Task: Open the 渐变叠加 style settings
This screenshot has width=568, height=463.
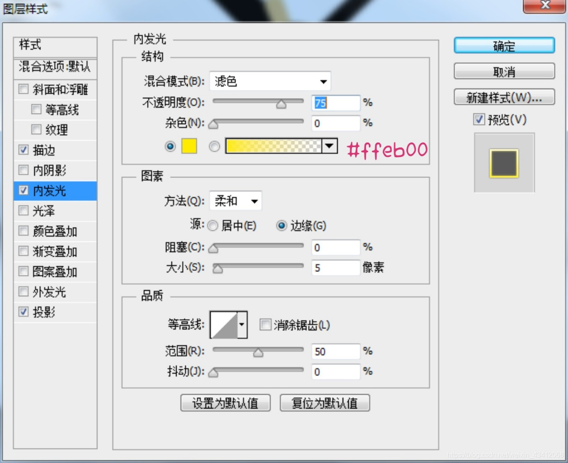Action: [x=55, y=251]
